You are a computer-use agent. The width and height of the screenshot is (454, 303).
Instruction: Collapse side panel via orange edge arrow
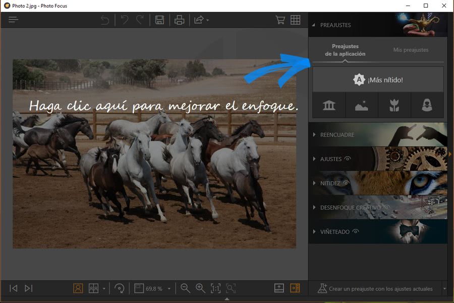450,154
